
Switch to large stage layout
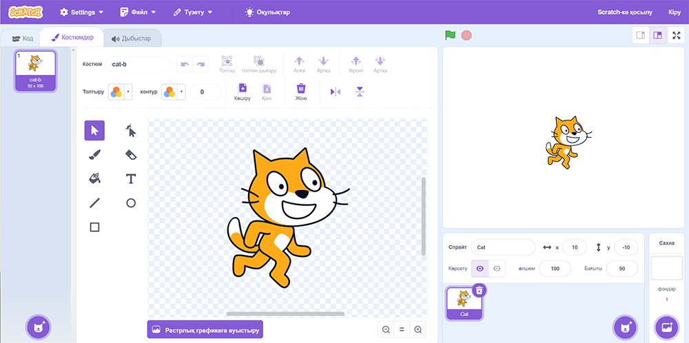coord(657,35)
